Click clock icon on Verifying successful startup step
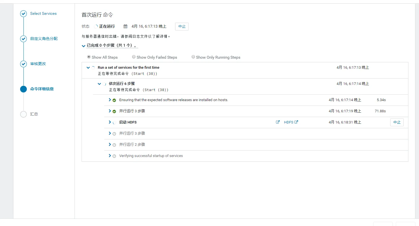The width and height of the screenshot is (419, 226). pos(114,156)
